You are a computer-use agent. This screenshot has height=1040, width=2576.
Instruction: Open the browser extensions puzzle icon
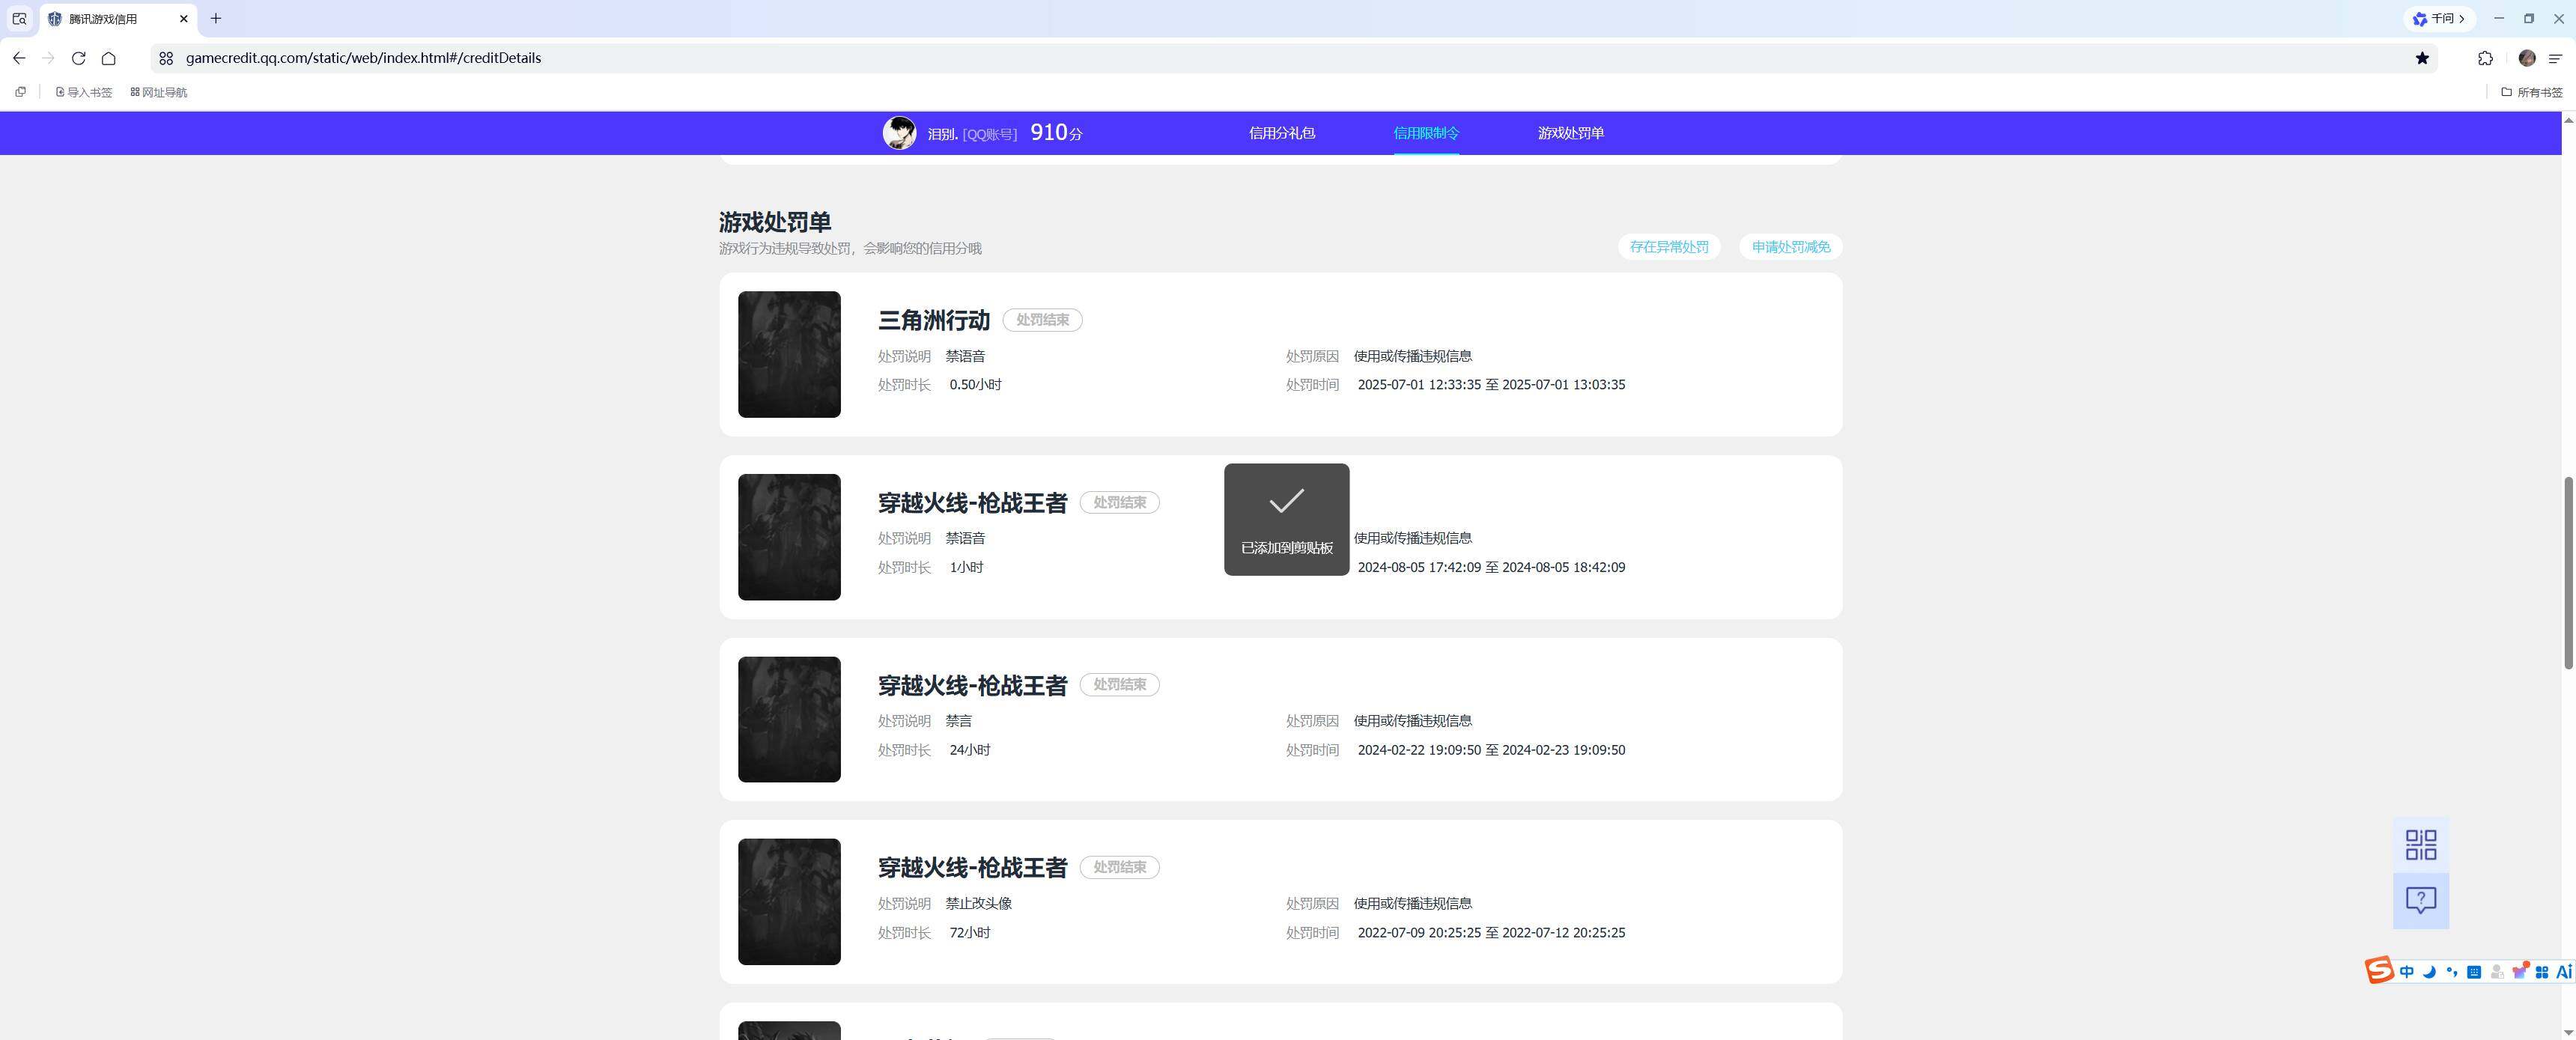(x=2485, y=58)
